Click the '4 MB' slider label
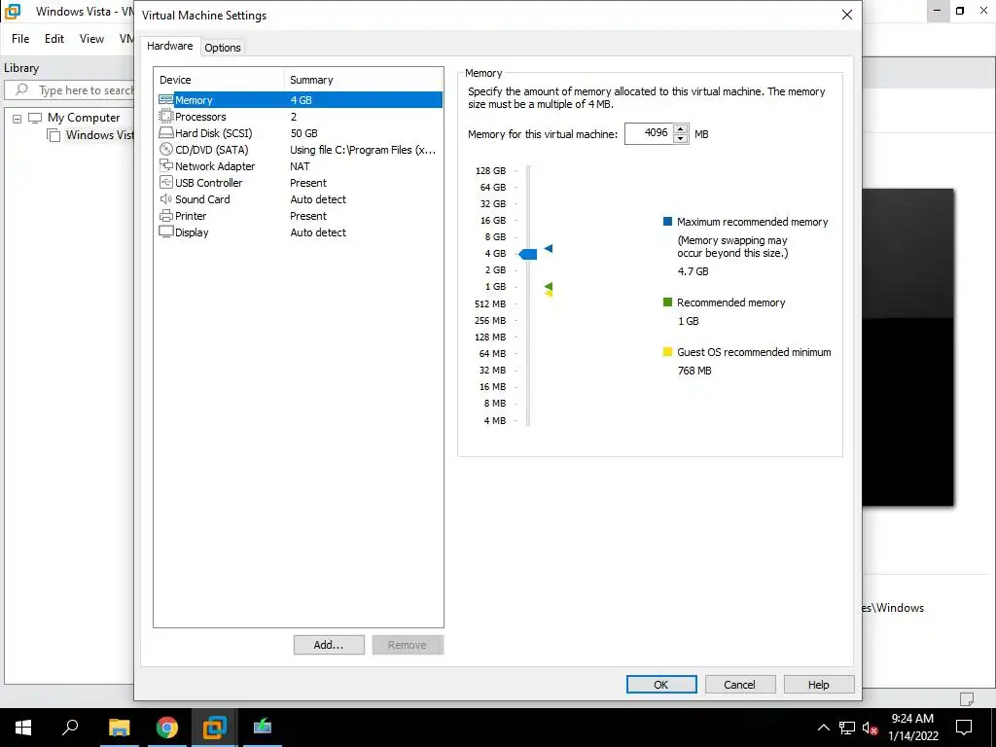Image resolution: width=996 pixels, height=747 pixels. 495,420
